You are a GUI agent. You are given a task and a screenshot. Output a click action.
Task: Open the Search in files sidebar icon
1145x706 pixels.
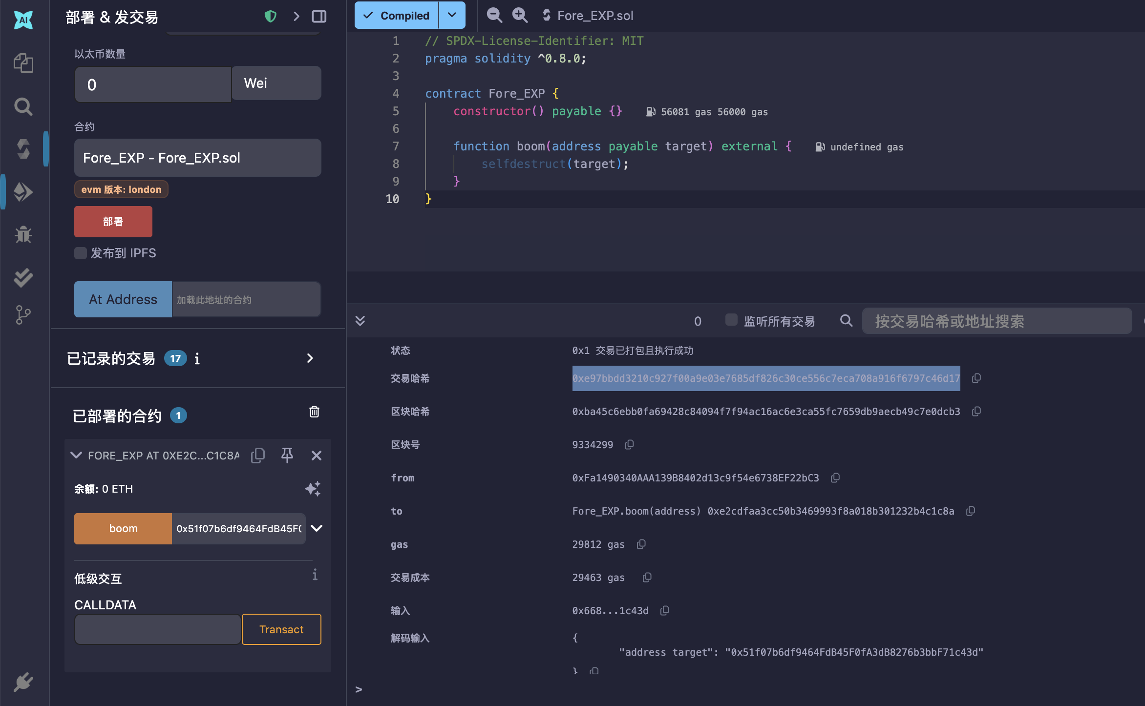pos(23,106)
